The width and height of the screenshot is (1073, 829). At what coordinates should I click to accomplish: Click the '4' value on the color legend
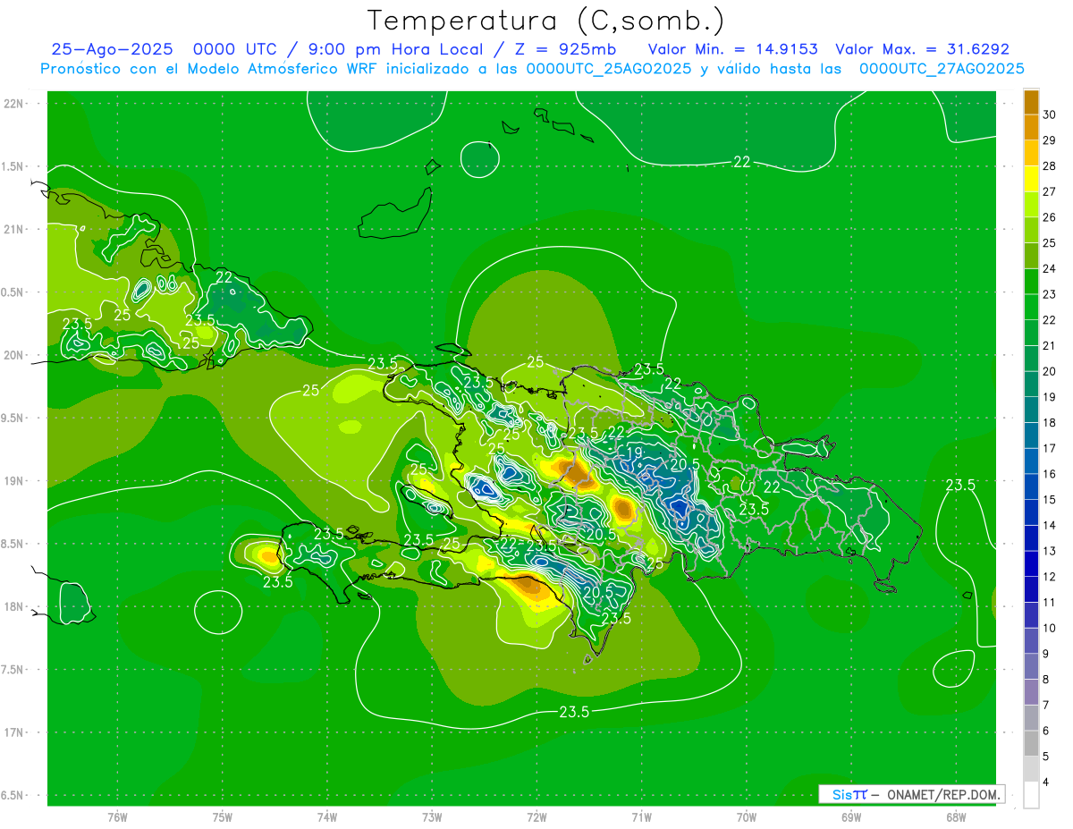click(1046, 782)
